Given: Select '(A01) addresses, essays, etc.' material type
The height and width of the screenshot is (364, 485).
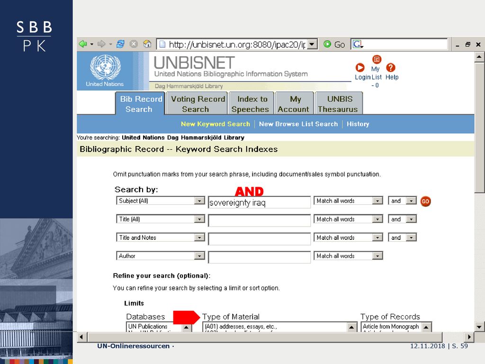Looking at the screenshot, I should point(241,327).
